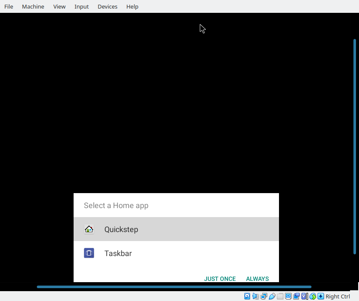Open the Devices menu

pos(107,7)
